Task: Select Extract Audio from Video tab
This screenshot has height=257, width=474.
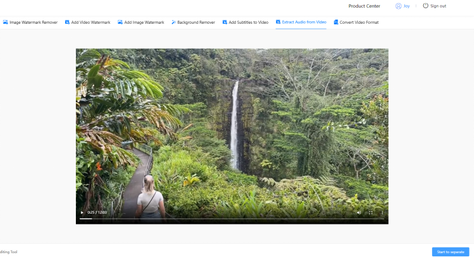Action: (301, 22)
